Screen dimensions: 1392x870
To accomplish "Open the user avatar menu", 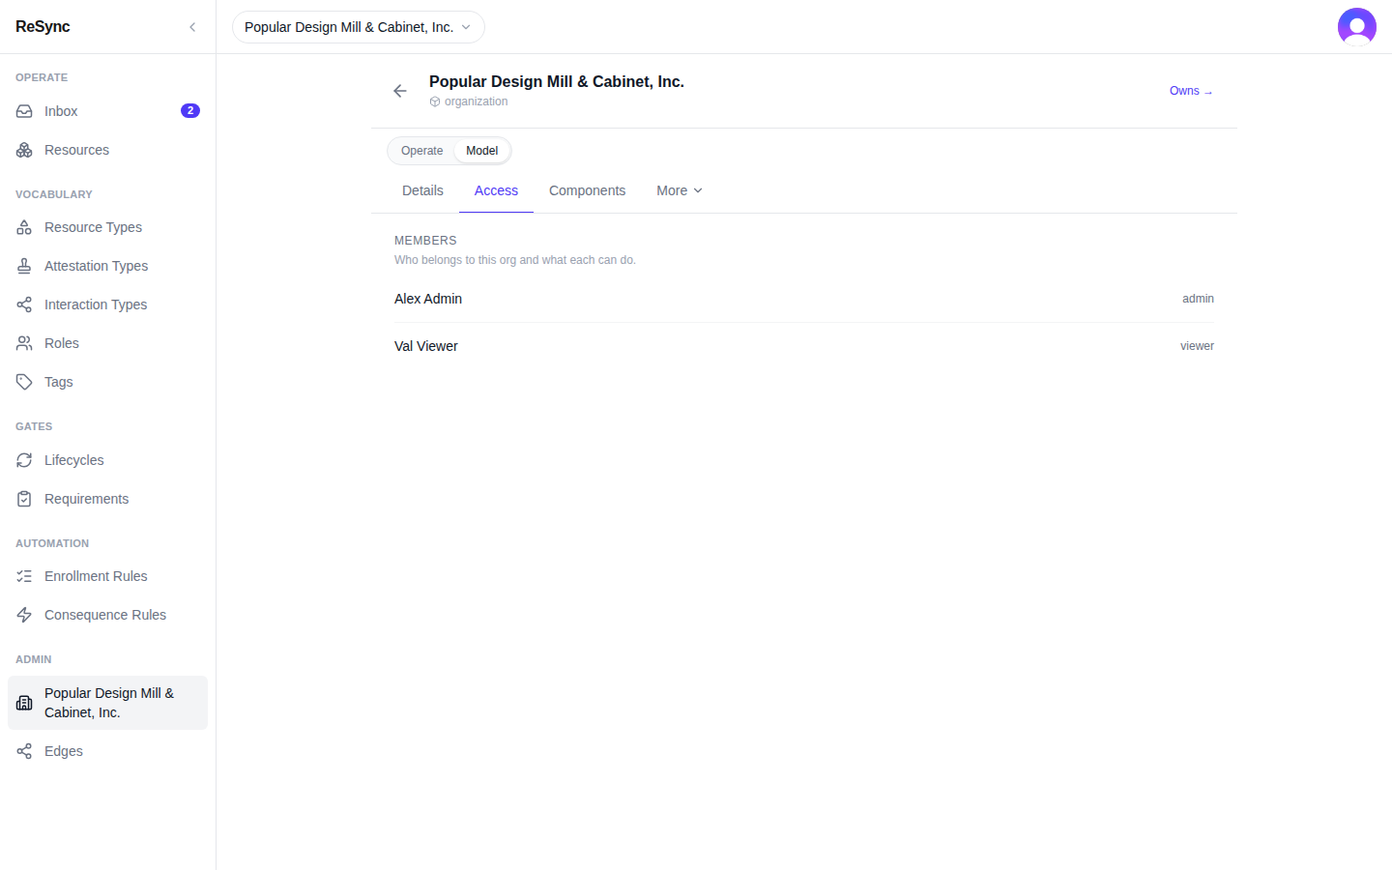I will 1357,27.
